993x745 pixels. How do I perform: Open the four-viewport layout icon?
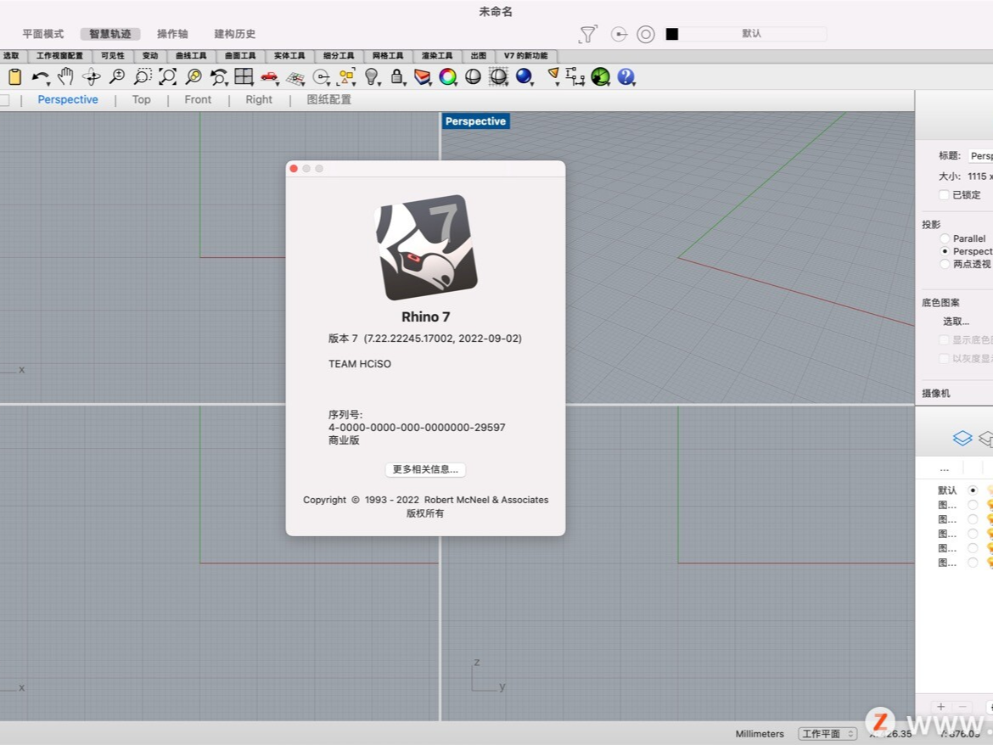click(x=244, y=77)
